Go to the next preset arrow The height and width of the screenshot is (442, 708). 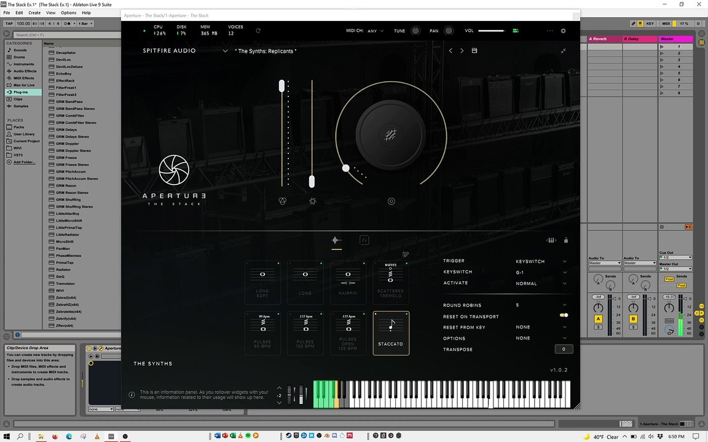click(462, 50)
